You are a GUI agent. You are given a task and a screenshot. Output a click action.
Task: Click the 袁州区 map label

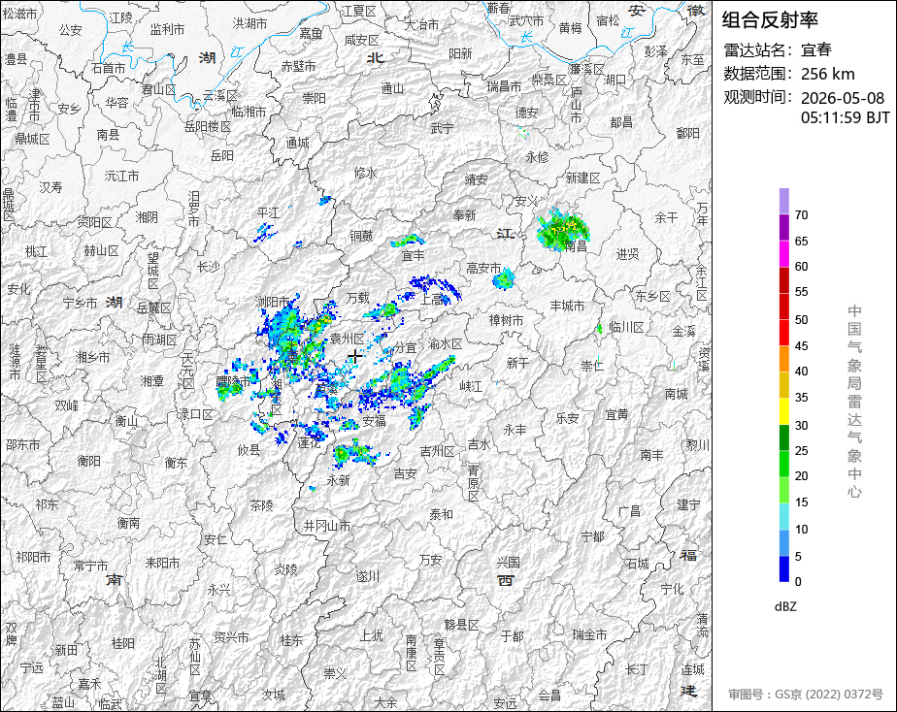(x=347, y=339)
